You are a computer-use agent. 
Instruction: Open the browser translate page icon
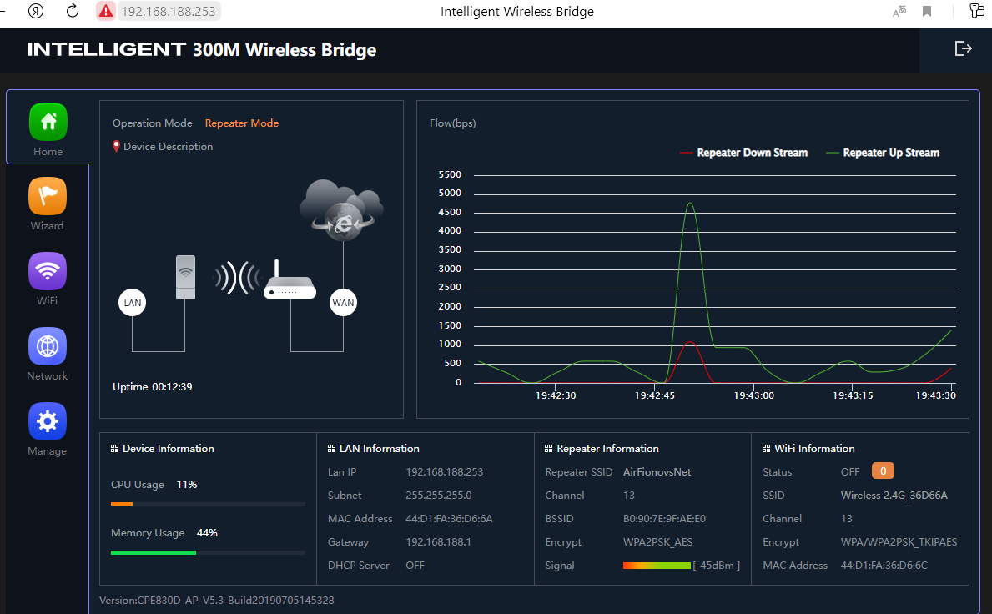tap(899, 12)
